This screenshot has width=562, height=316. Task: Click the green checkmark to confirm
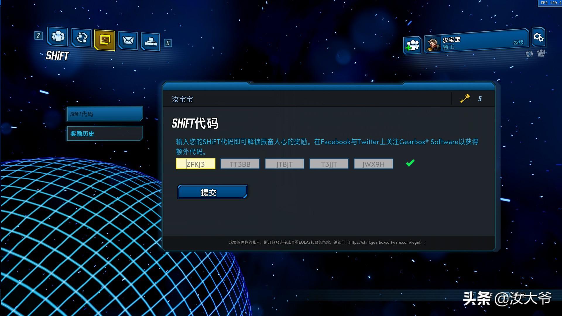[x=410, y=164]
